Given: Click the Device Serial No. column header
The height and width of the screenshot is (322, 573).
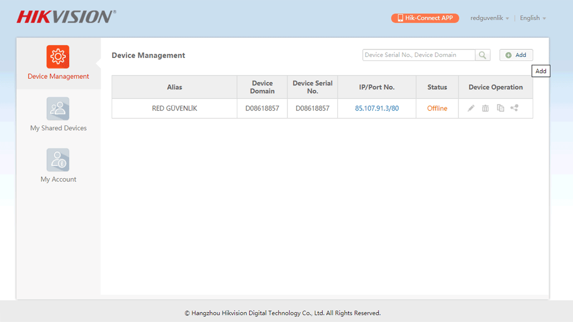Looking at the screenshot, I should point(313,87).
